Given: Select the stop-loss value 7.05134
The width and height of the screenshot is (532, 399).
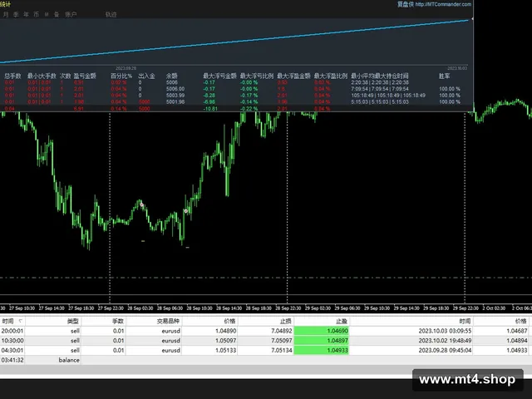Looking at the screenshot, I should pyautogui.click(x=281, y=350).
